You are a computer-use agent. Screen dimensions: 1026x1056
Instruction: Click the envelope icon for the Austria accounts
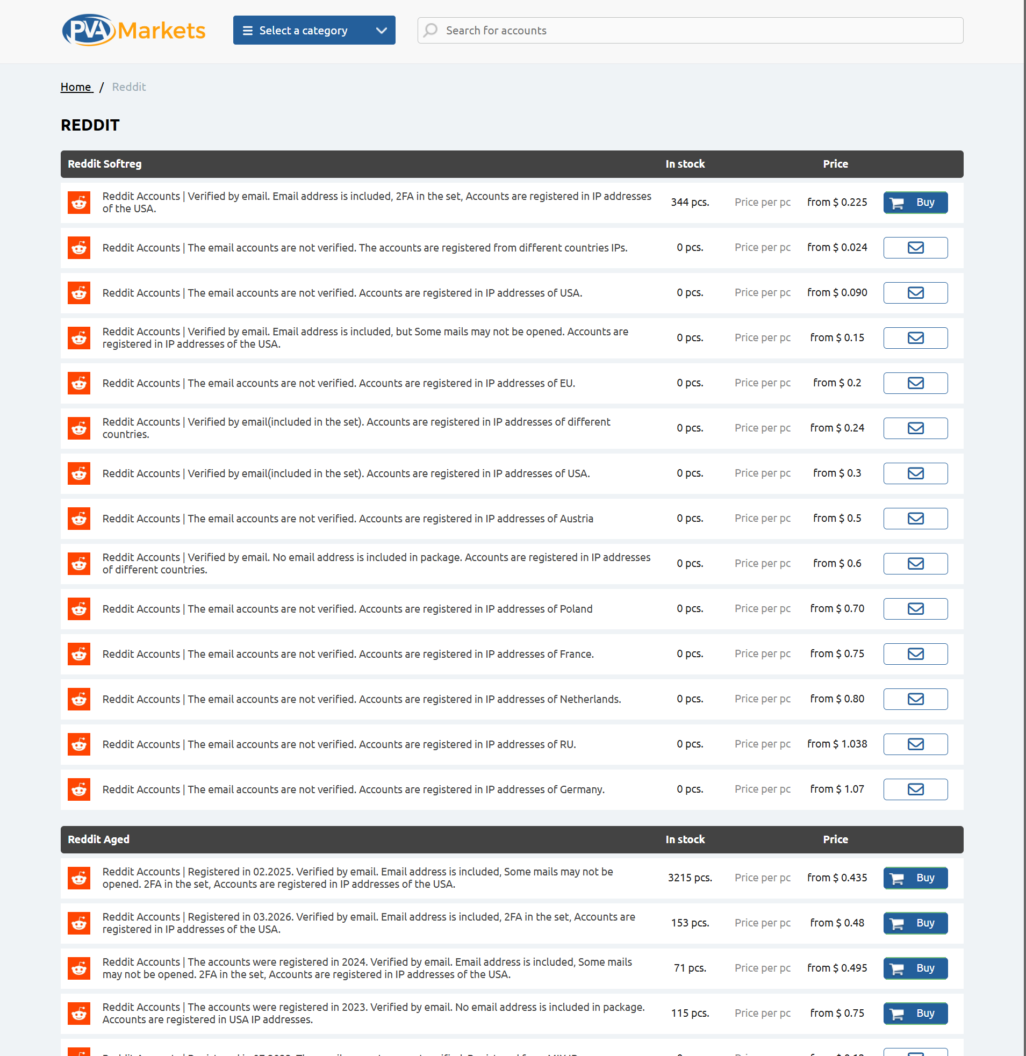coord(915,518)
